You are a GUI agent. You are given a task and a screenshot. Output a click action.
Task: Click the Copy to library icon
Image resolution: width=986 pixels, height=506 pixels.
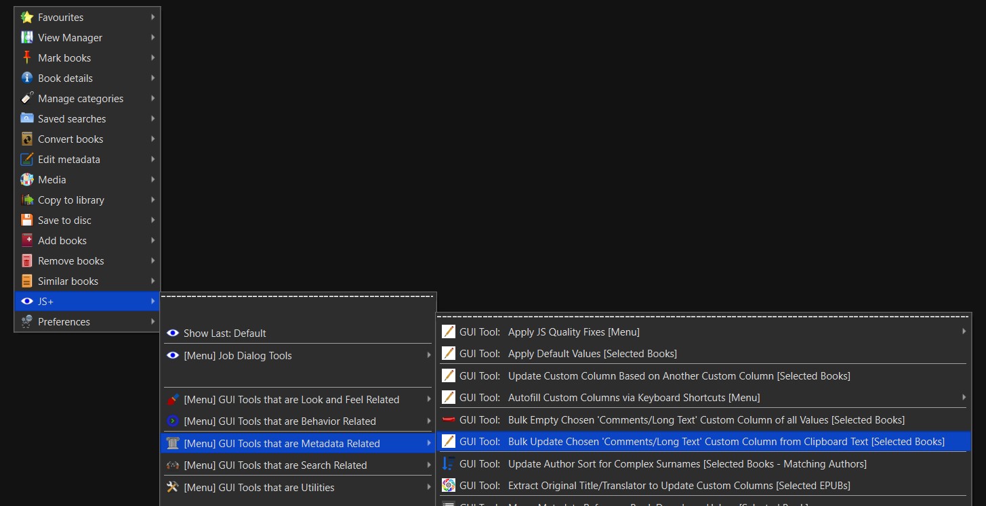(27, 200)
